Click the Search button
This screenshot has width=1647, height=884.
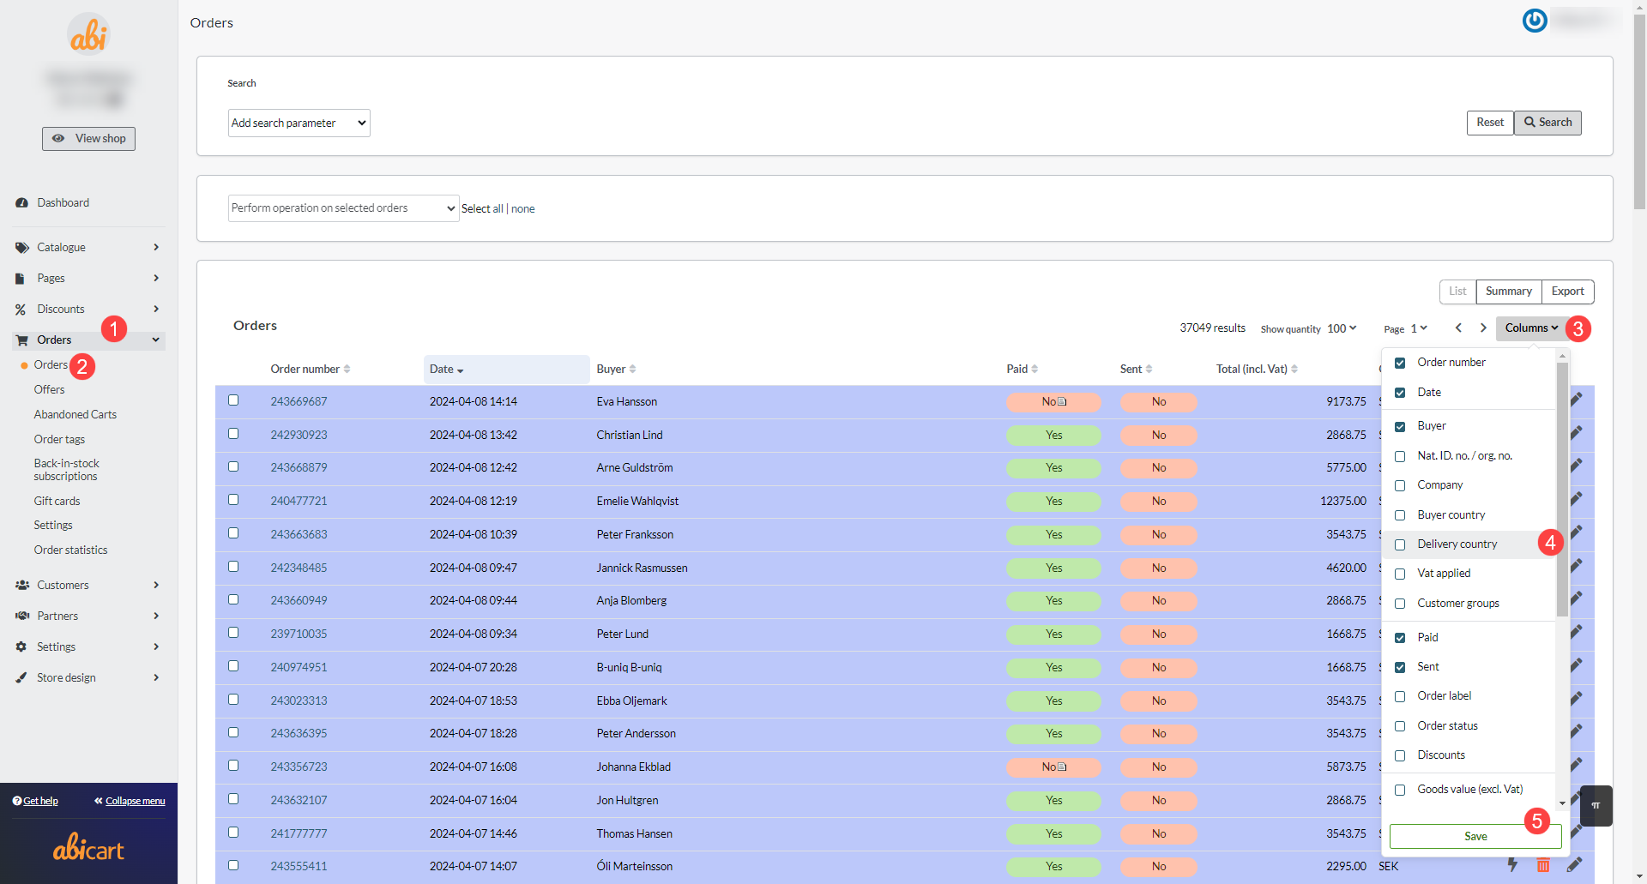(1548, 123)
